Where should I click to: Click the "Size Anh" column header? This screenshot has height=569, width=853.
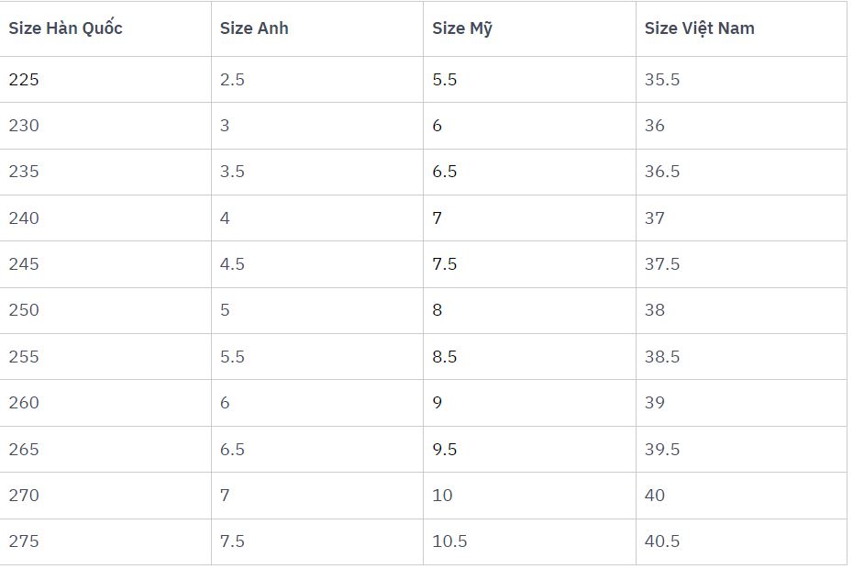click(x=254, y=28)
